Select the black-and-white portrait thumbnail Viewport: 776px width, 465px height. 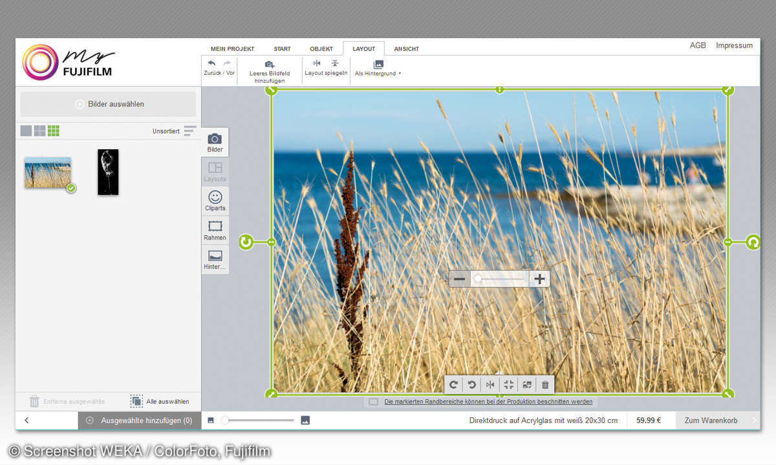pos(108,172)
